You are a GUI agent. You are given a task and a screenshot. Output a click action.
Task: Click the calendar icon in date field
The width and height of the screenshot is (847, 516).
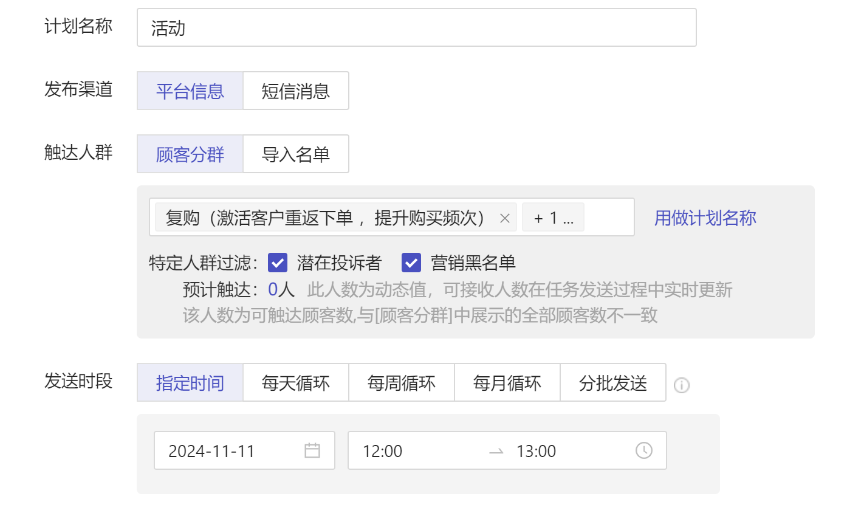click(312, 450)
